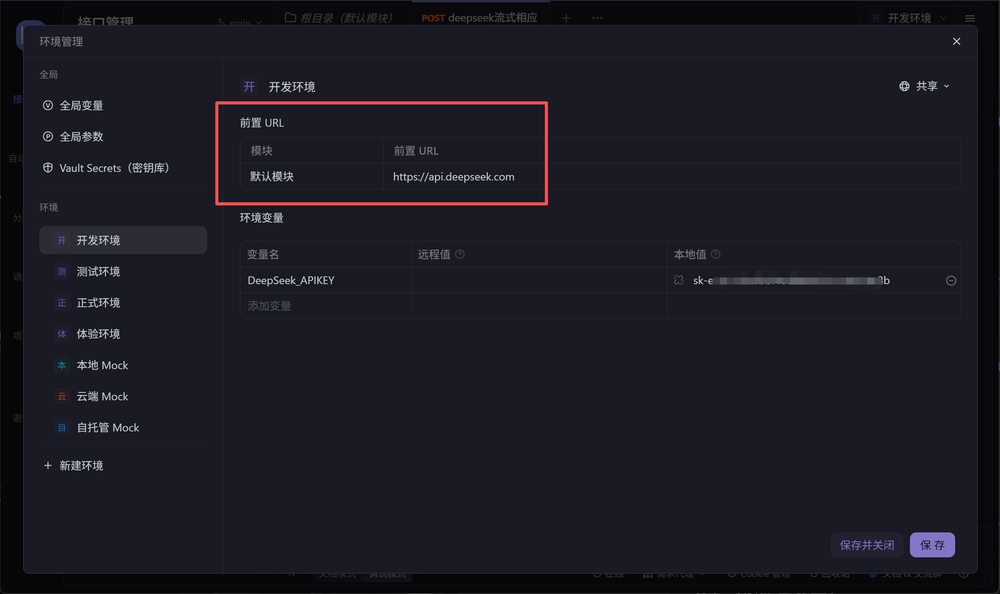Select 正式环境 in environment list

pos(98,302)
